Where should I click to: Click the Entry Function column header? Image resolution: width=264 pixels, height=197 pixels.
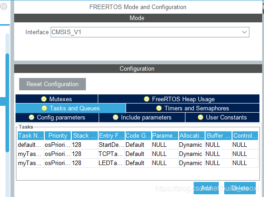tap(111, 135)
